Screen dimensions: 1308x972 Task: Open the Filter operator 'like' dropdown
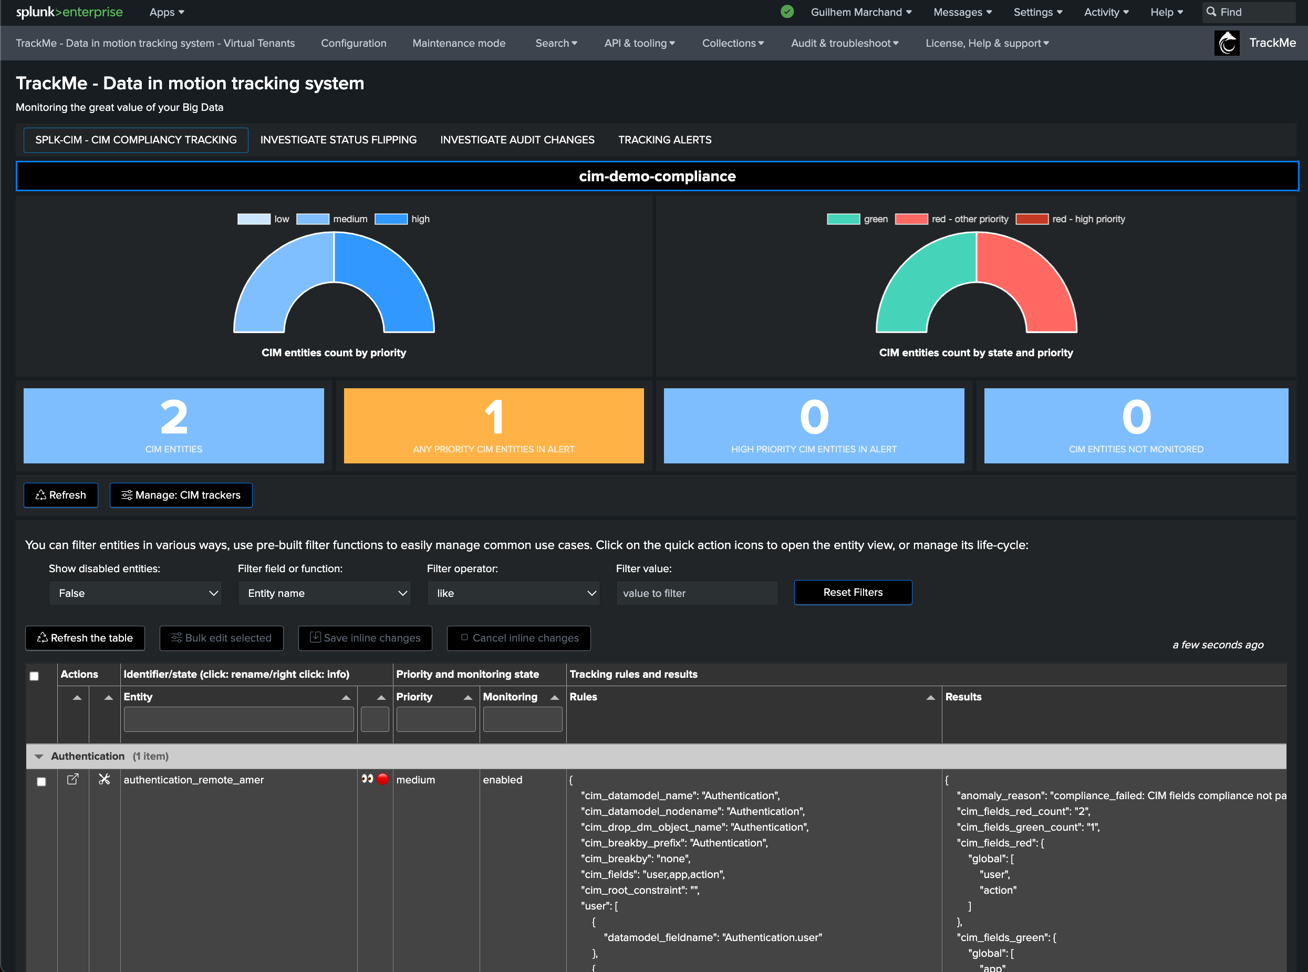pos(513,593)
